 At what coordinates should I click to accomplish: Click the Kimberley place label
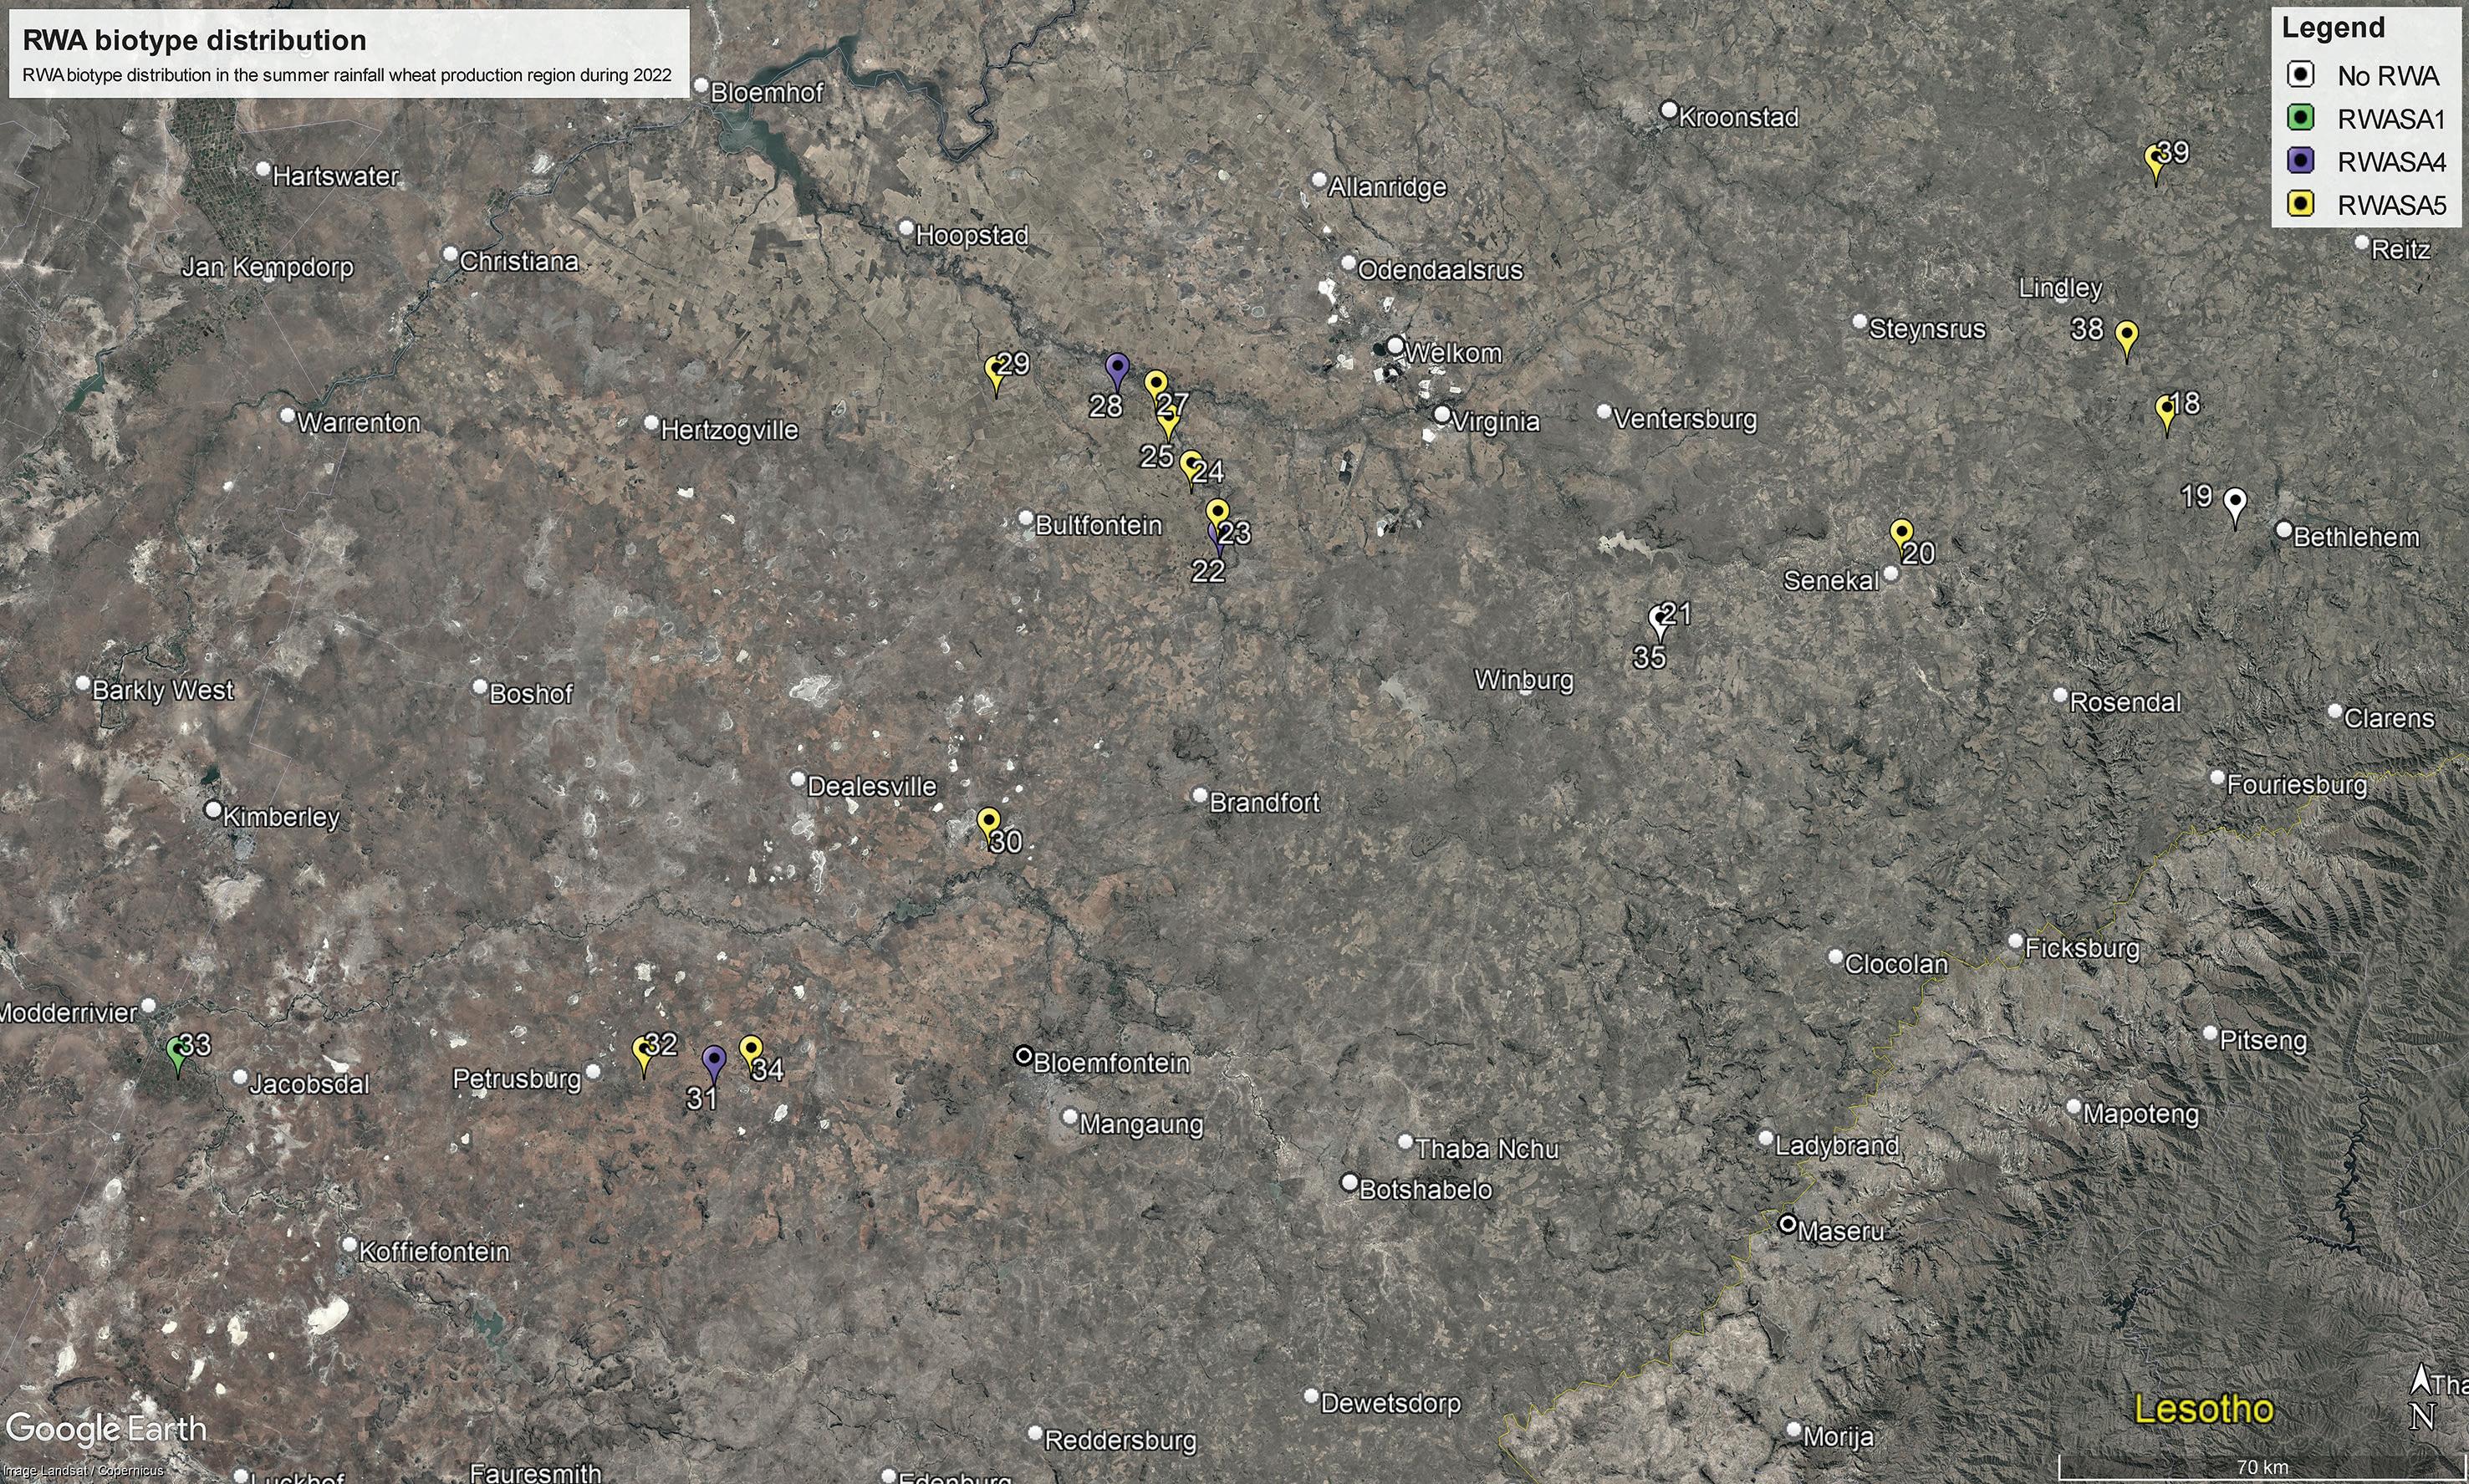point(281,817)
